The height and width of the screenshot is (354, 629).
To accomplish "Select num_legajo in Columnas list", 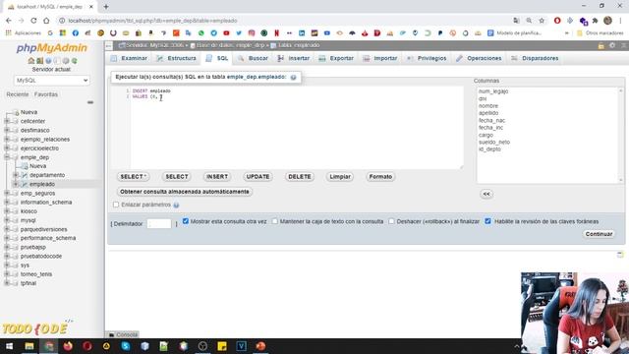I will [x=493, y=91].
